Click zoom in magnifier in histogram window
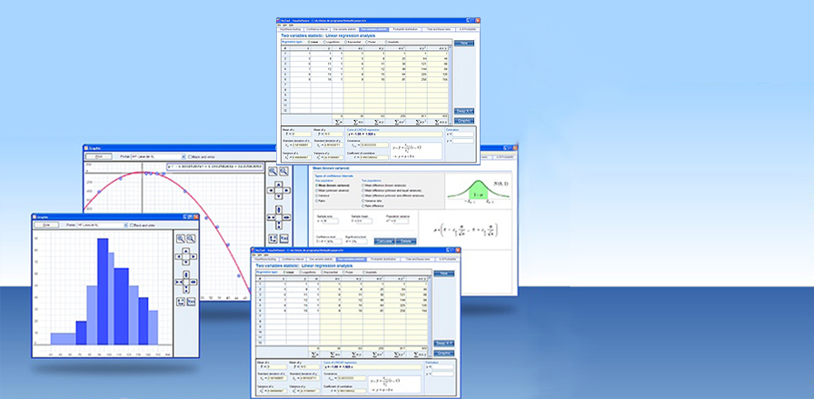The image size is (814, 399). click(181, 238)
